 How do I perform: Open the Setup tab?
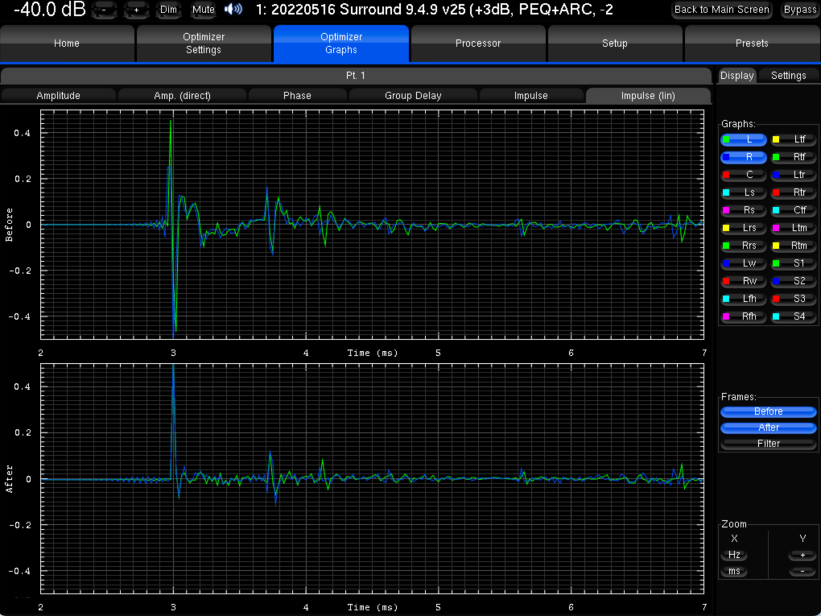click(x=615, y=43)
